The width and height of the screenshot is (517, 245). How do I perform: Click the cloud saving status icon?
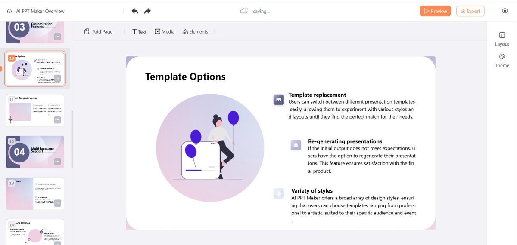[x=244, y=11]
